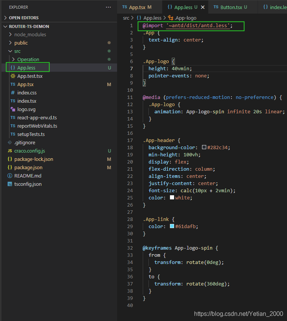The width and height of the screenshot is (287, 321).
Task: Click the '.App-header {' selector line
Action: coord(162,140)
